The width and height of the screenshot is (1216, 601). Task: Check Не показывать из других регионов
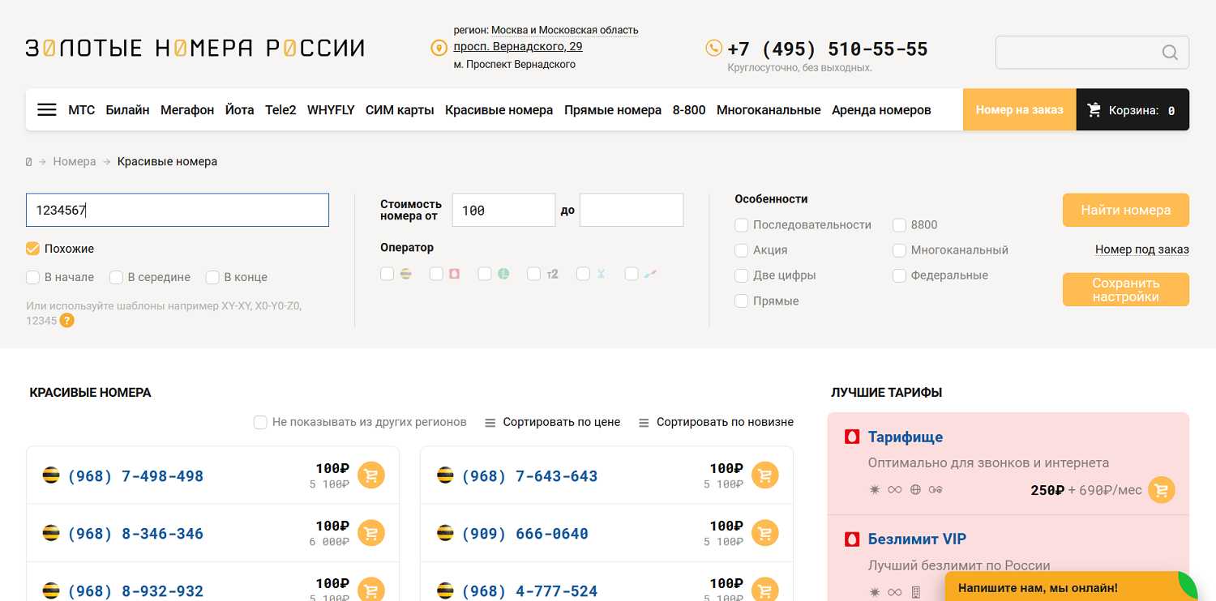coord(260,422)
